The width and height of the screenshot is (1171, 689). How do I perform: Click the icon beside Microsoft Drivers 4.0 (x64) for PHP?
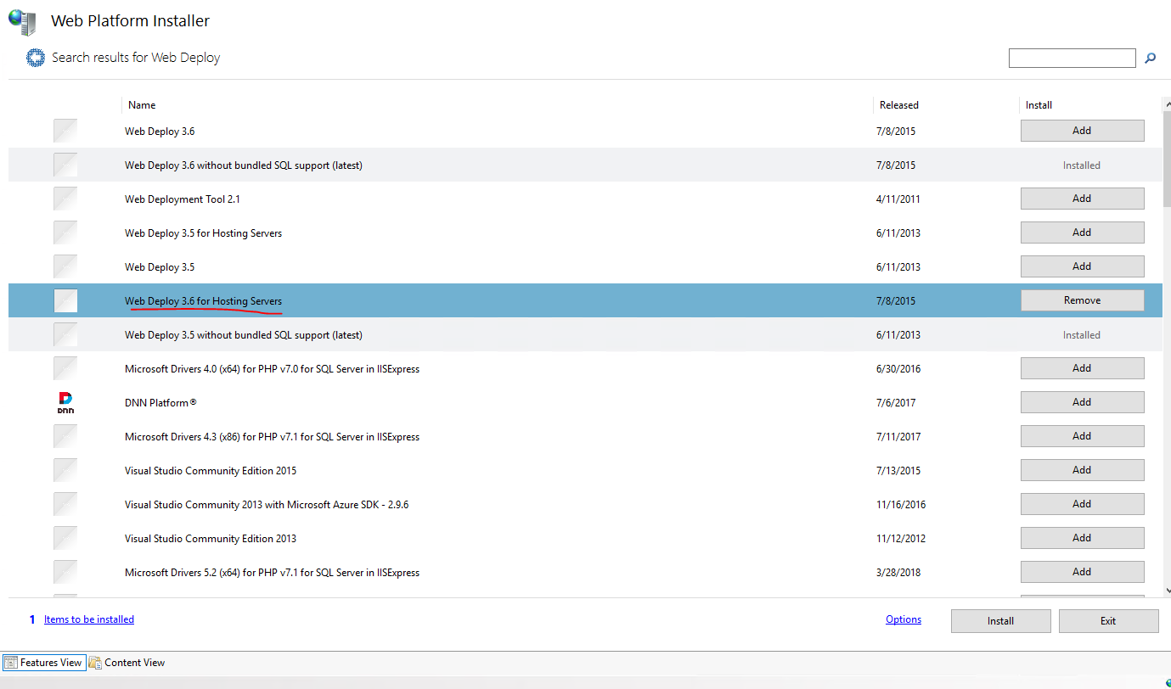65,368
